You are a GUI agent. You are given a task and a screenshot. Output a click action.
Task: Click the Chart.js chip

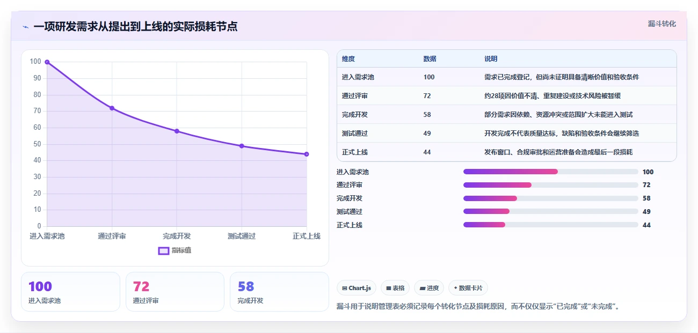point(357,288)
